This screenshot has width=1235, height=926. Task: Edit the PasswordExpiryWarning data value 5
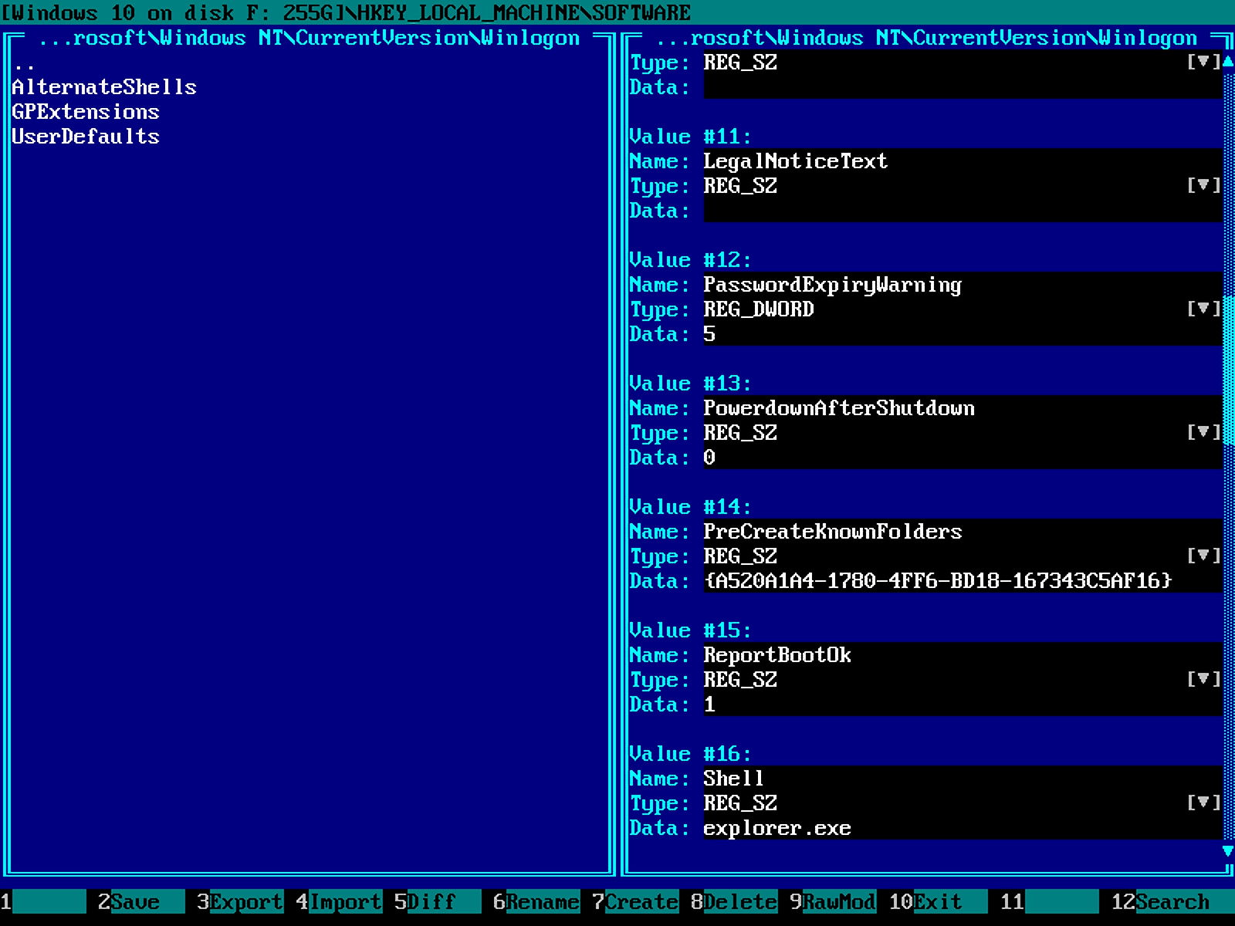(709, 334)
